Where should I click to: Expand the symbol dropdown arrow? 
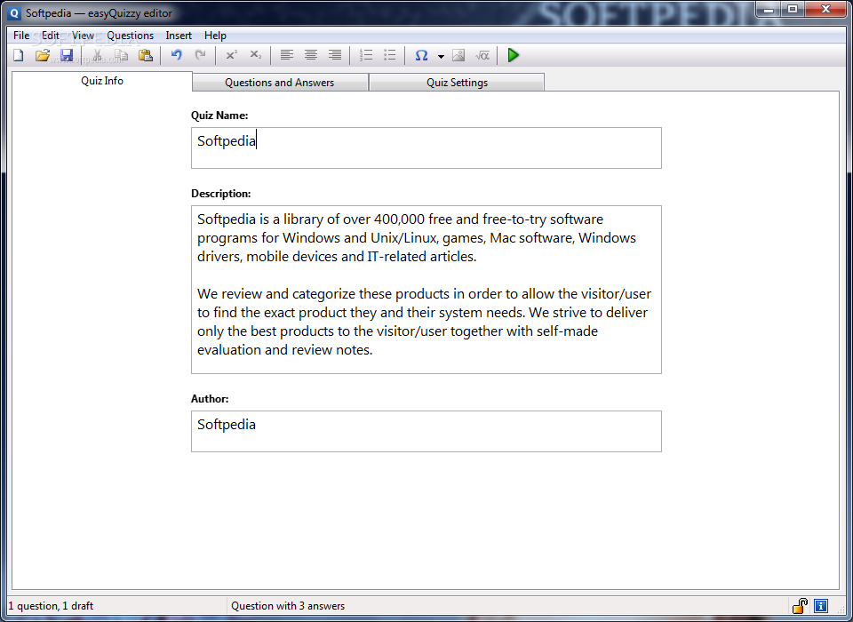441,56
